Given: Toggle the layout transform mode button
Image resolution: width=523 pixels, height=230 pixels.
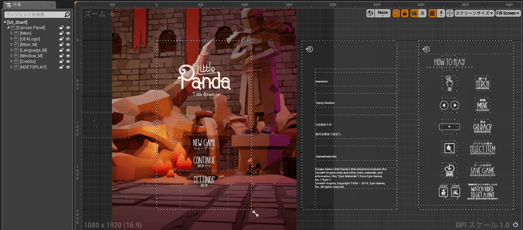Looking at the screenshot, I should point(414,14).
